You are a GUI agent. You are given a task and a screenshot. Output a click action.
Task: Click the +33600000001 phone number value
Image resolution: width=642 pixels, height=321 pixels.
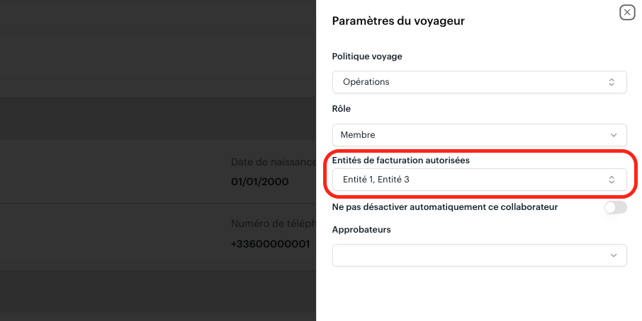coord(270,244)
